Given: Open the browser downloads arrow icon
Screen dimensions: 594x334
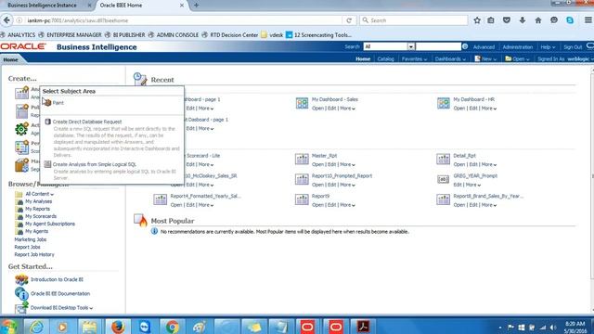Looking at the screenshot, I should pos(523,20).
